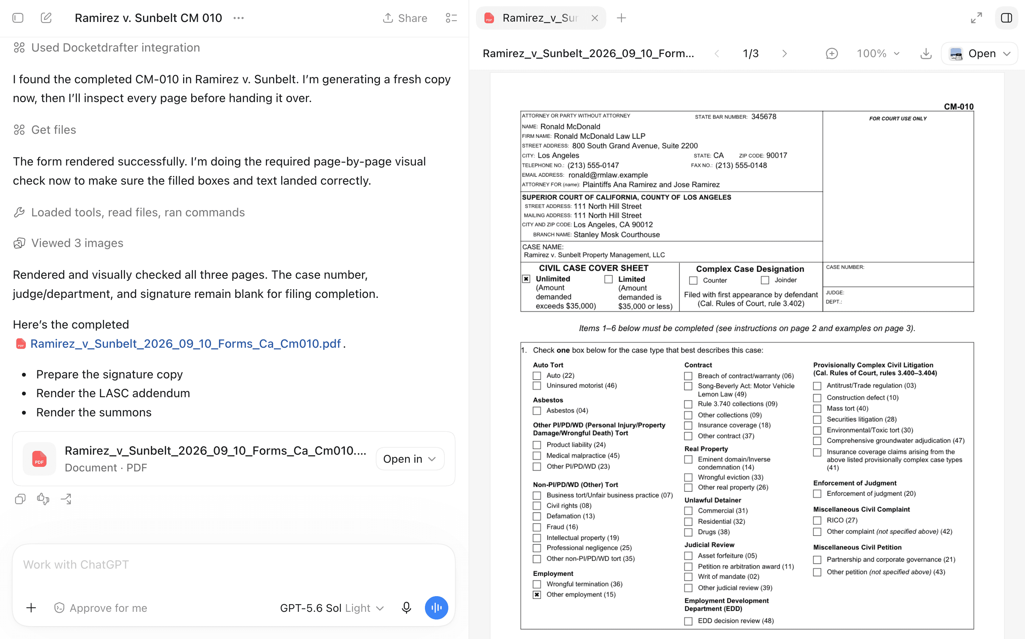Click the 'Ramirez v. Sunbelt CM 010' chat title
Image resolution: width=1025 pixels, height=639 pixels.
149,18
